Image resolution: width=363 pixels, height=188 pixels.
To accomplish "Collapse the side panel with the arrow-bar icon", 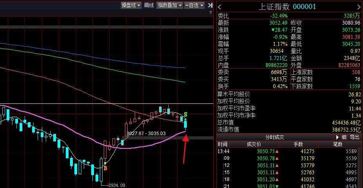I will [210, 5].
